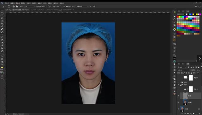Select the Rectangular Marquee tool
This screenshot has width=202, height=115.
(2, 15)
